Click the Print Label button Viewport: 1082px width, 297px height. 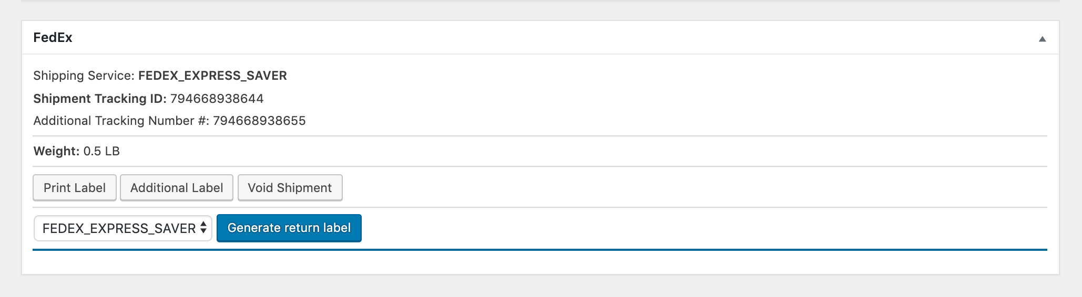[75, 188]
